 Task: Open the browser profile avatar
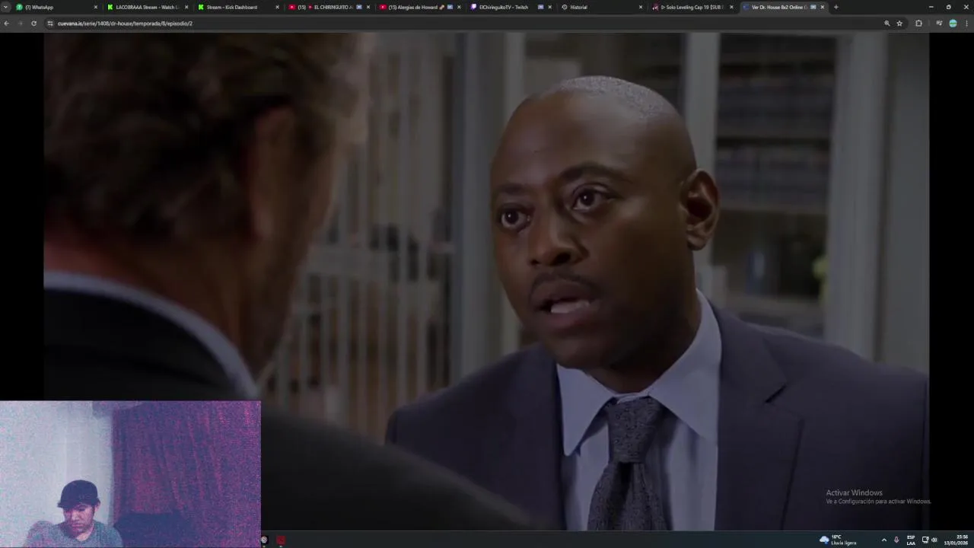(x=953, y=24)
